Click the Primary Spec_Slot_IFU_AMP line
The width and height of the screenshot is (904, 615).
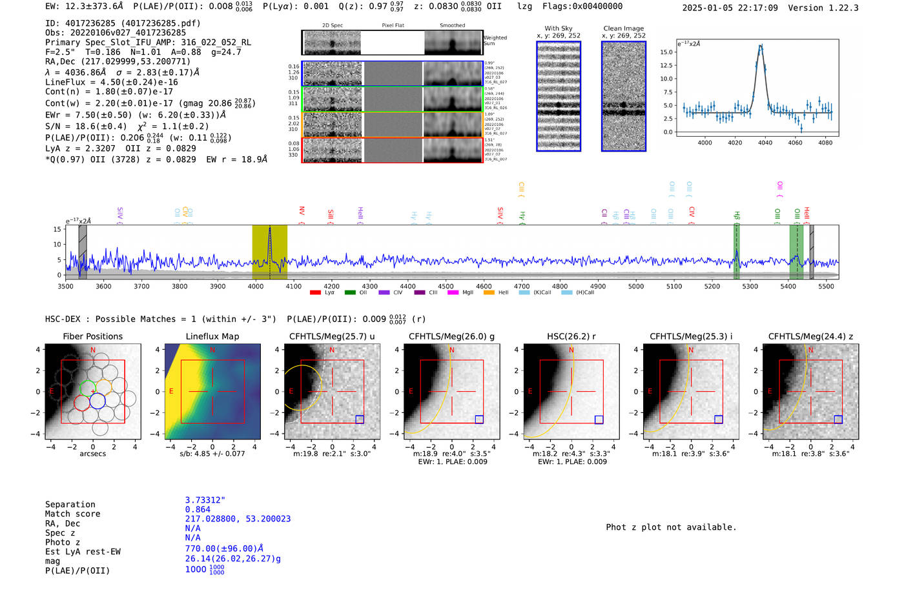click(148, 42)
